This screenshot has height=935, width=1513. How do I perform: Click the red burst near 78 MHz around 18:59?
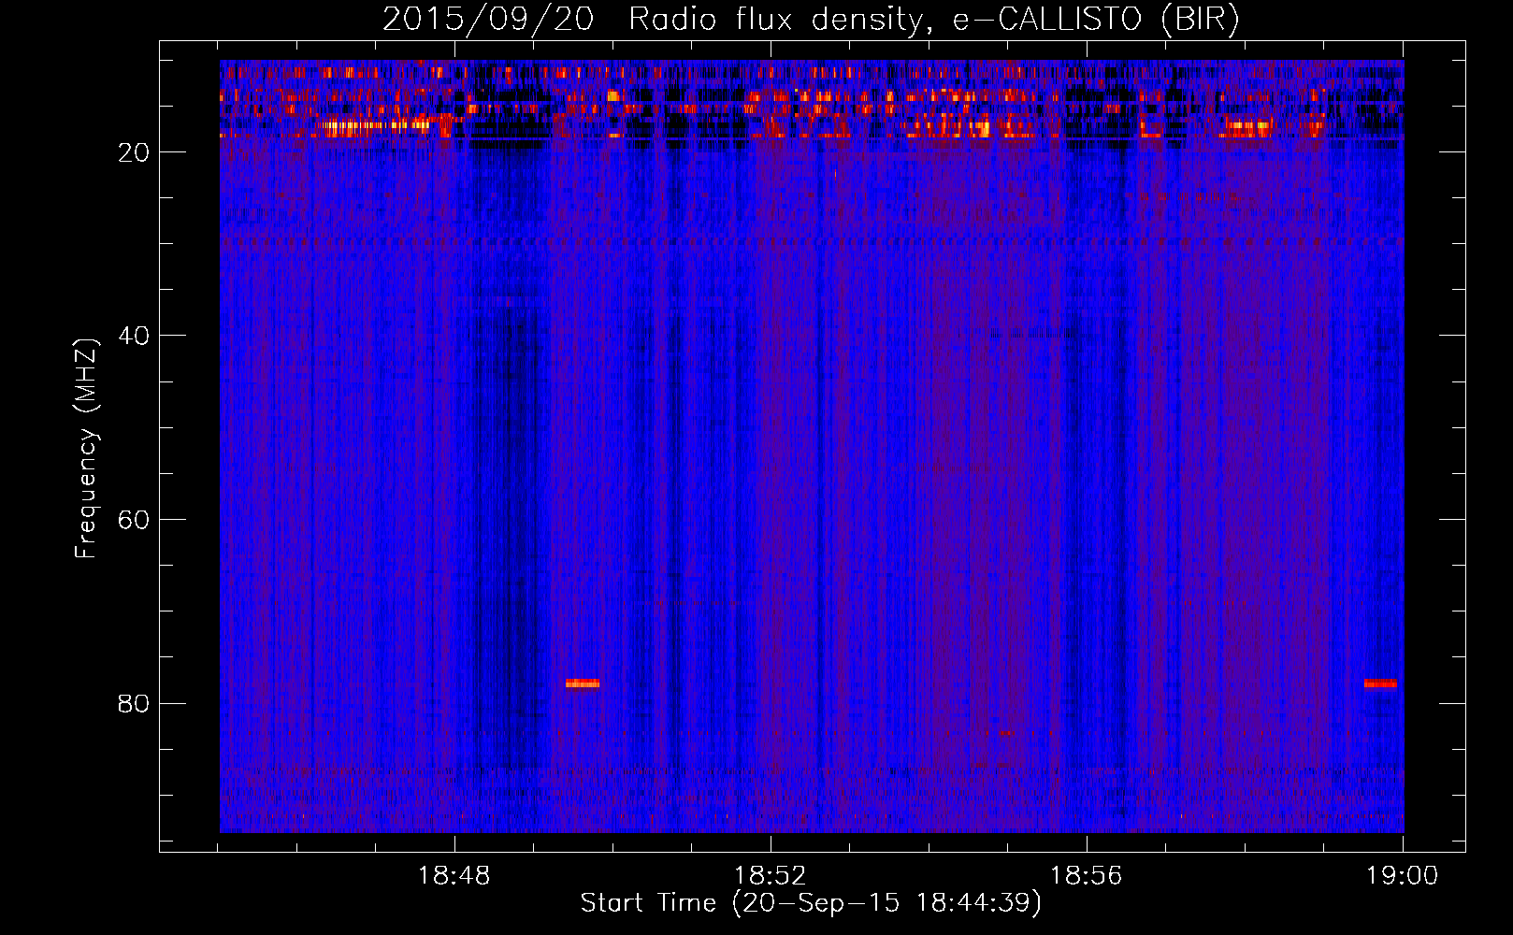[x=1380, y=683]
